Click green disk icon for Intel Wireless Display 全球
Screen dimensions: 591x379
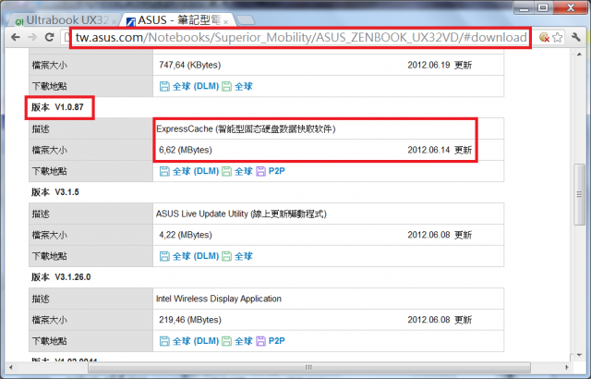(x=226, y=341)
